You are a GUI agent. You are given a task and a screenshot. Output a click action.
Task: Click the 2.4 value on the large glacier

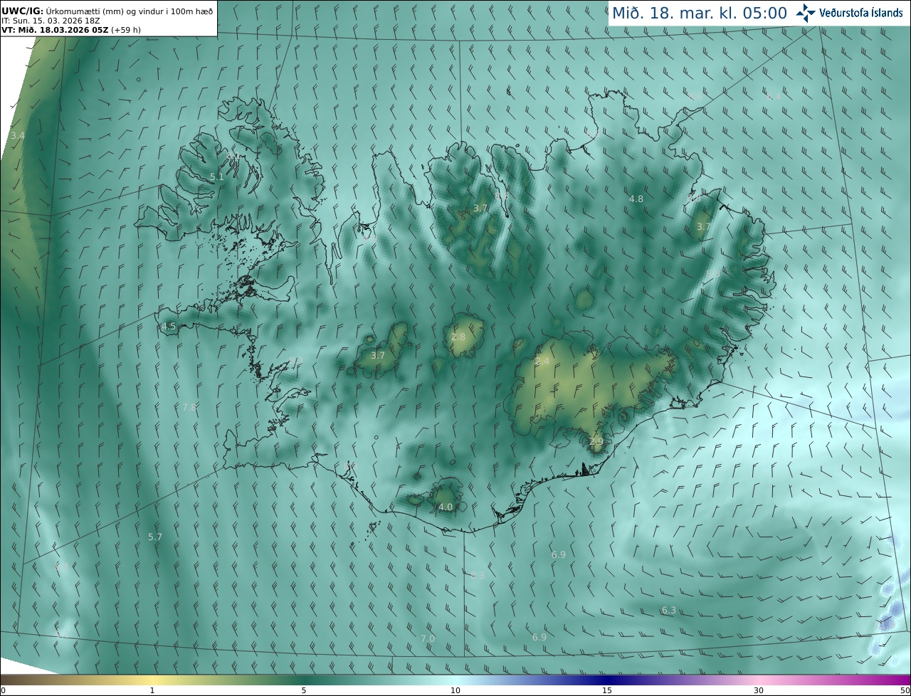point(542,362)
